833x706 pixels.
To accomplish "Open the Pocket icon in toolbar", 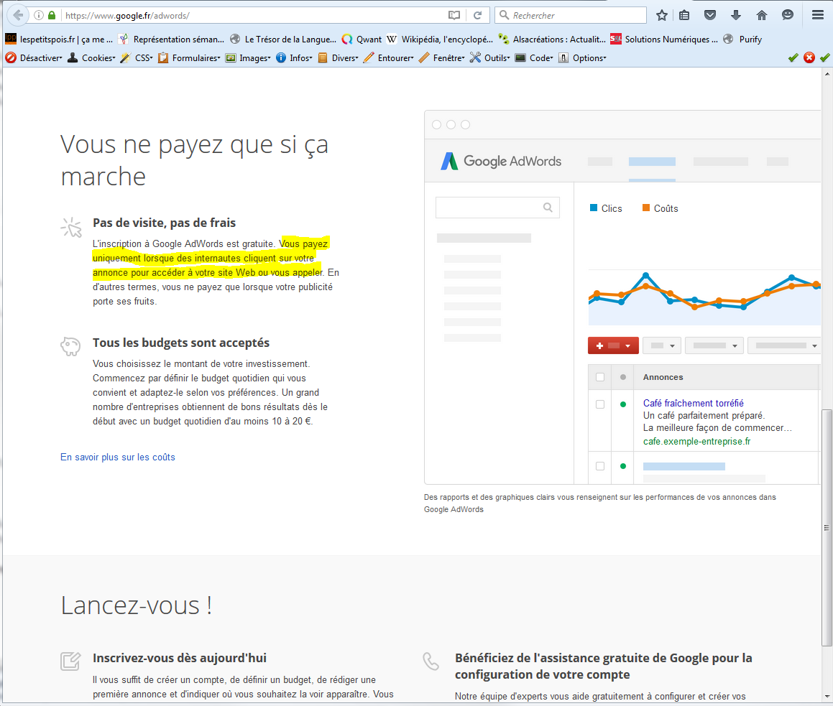I will coord(710,15).
